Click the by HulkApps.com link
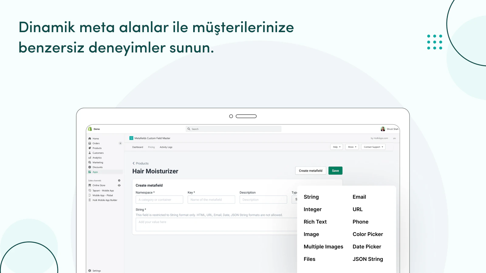This screenshot has height=273, width=486. [x=379, y=138]
